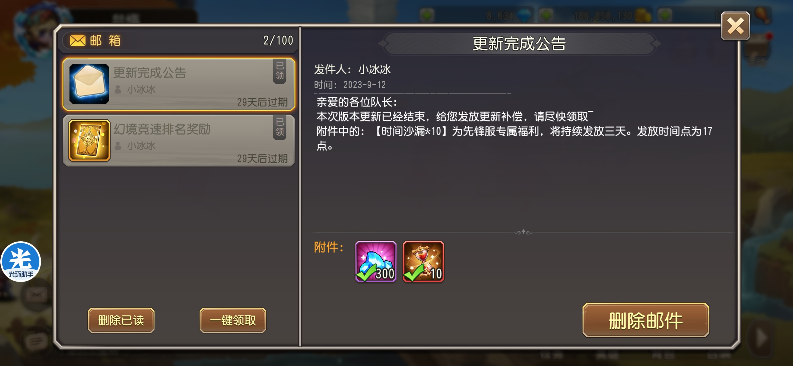The width and height of the screenshot is (793, 366).
Task: Select the 更新完成公告 mail entry
Action: point(179,84)
